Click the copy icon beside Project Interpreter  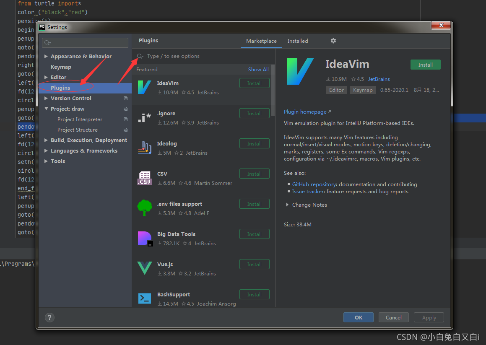(x=125, y=119)
